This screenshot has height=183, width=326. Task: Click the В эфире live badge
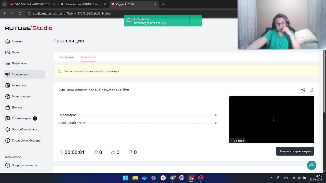pyautogui.click(x=237, y=141)
